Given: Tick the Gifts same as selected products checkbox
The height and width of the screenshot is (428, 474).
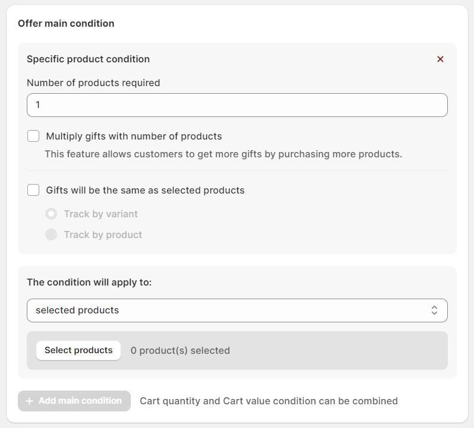Looking at the screenshot, I should coord(33,190).
